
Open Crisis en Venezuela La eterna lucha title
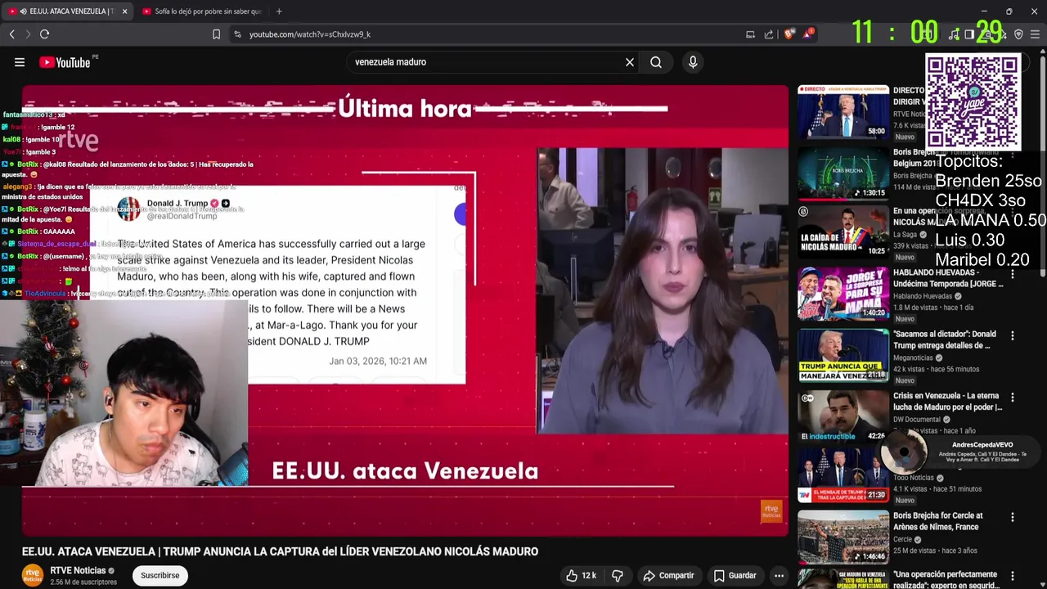tap(948, 402)
